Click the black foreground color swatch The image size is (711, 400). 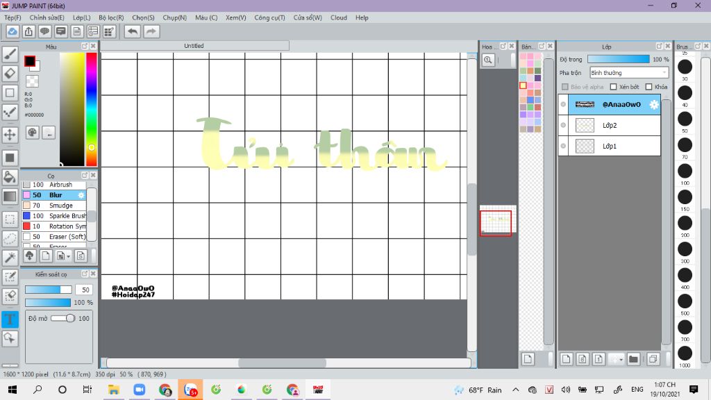pos(30,61)
